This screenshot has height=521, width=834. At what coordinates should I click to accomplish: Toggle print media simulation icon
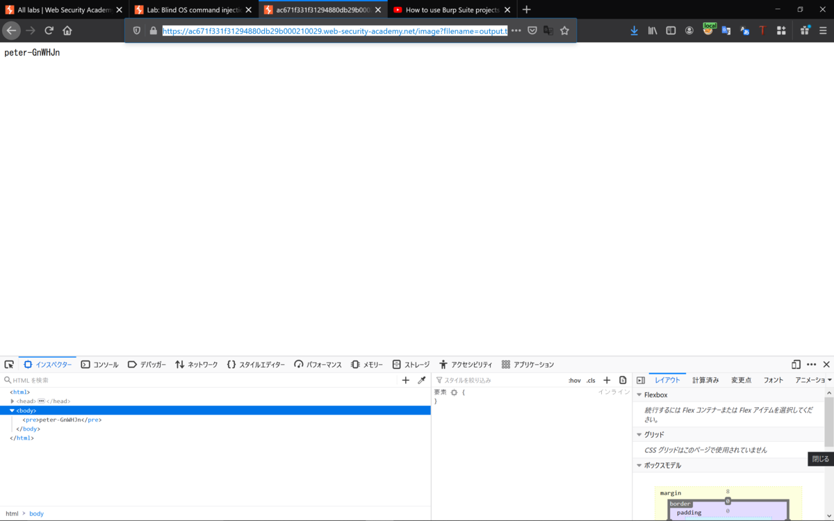click(623, 380)
